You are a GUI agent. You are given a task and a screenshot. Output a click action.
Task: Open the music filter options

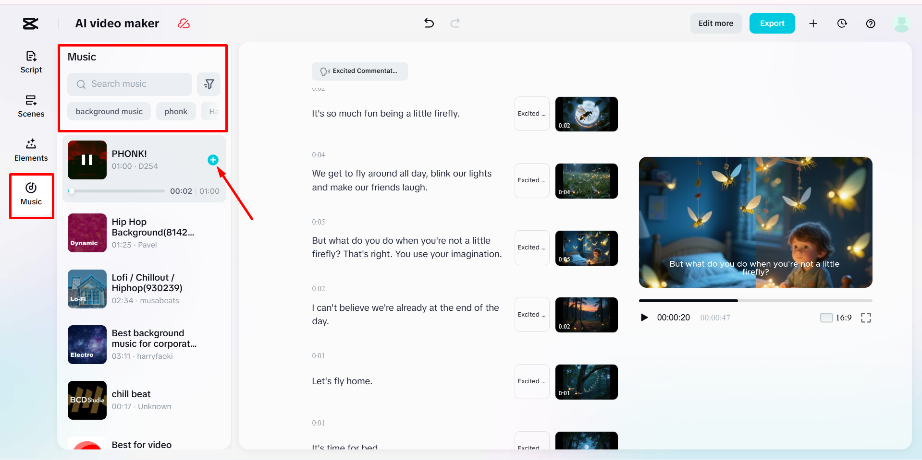(209, 84)
